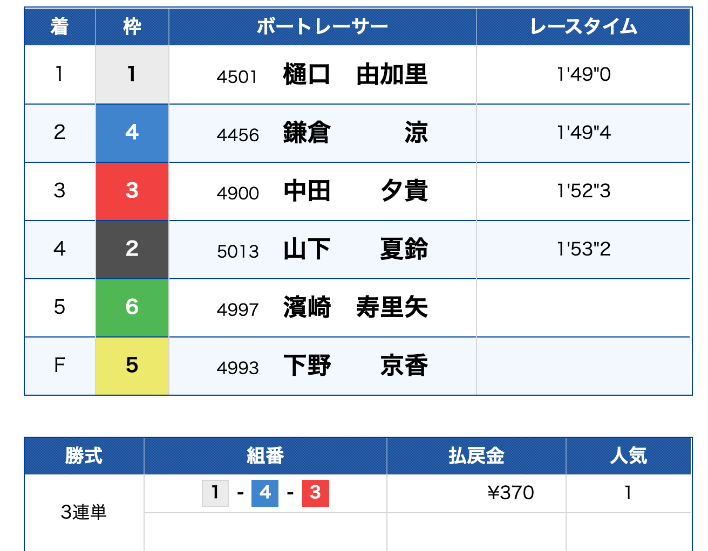Screen dimensions: 708x551
Task: Click the red 3 badge in 組番
Action: point(316,493)
